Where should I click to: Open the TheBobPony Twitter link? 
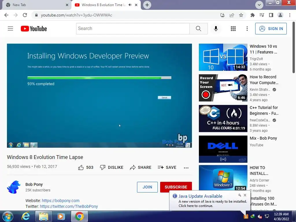coord(69,206)
